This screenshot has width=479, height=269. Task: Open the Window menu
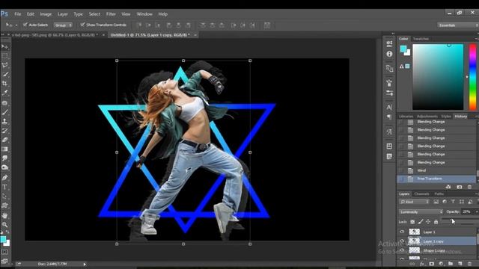pos(144,14)
